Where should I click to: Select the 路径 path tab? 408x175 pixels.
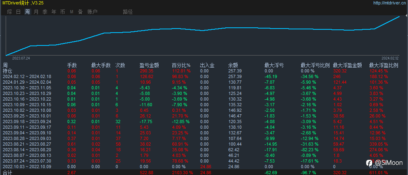click(x=128, y=12)
